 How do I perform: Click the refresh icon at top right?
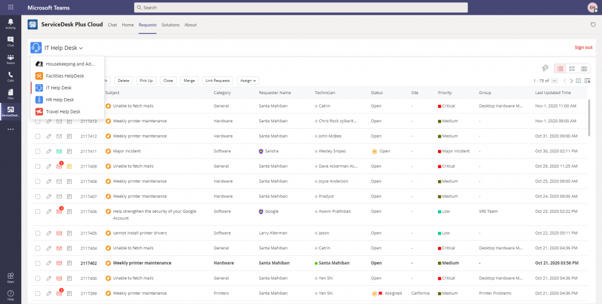pyautogui.click(x=593, y=25)
